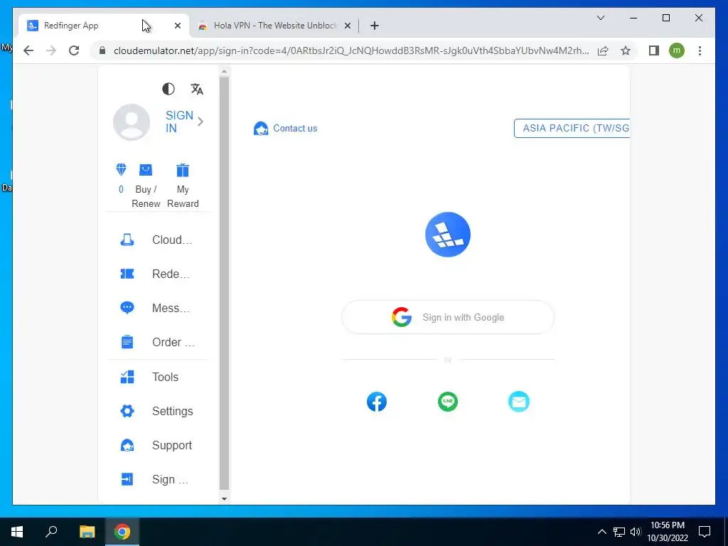The image size is (728, 546).
Task: Open a new browser tab
Action: (x=375, y=26)
